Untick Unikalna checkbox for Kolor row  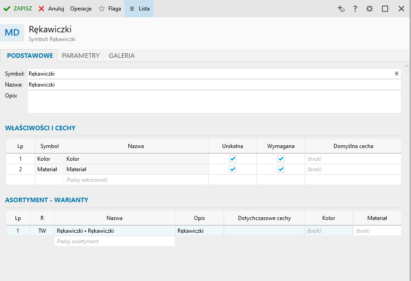coord(233,159)
